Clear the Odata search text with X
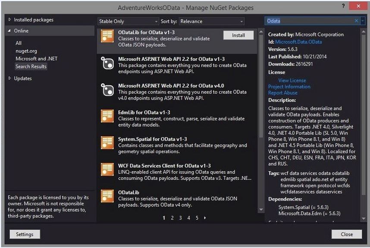Image resolution: width=370 pixels, height=248 pixels. [356, 21]
